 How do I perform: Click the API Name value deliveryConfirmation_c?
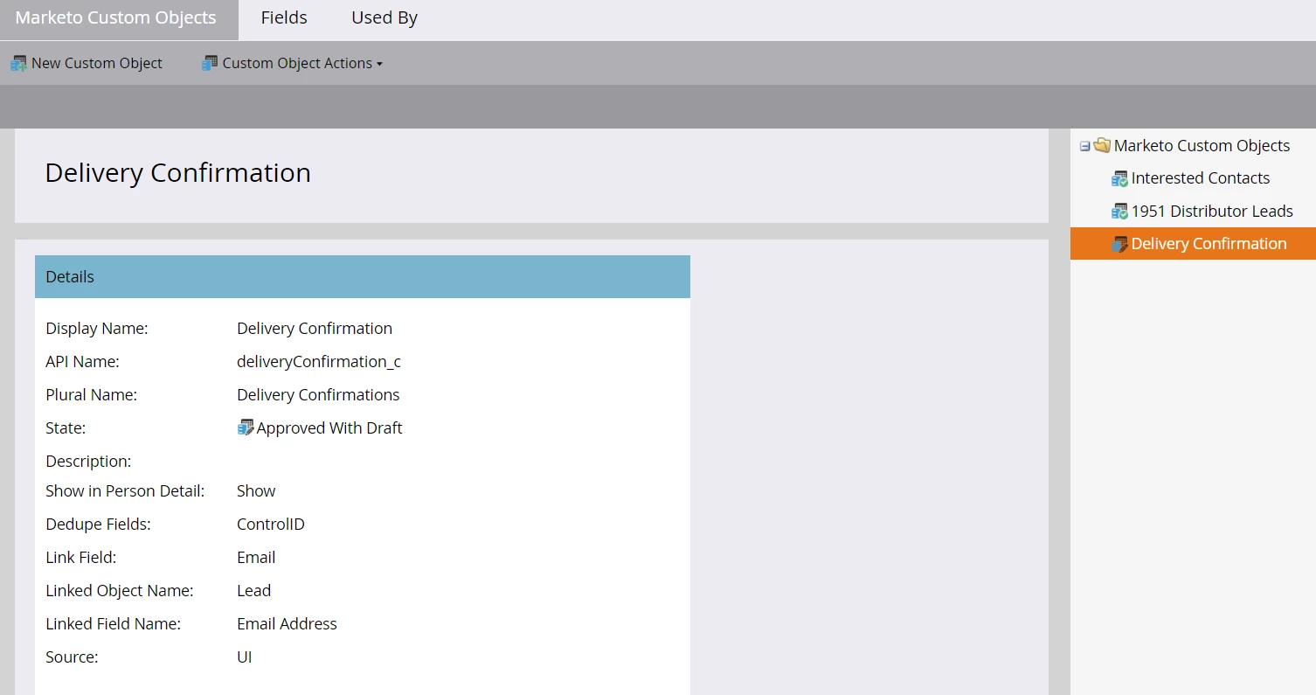tap(319, 362)
